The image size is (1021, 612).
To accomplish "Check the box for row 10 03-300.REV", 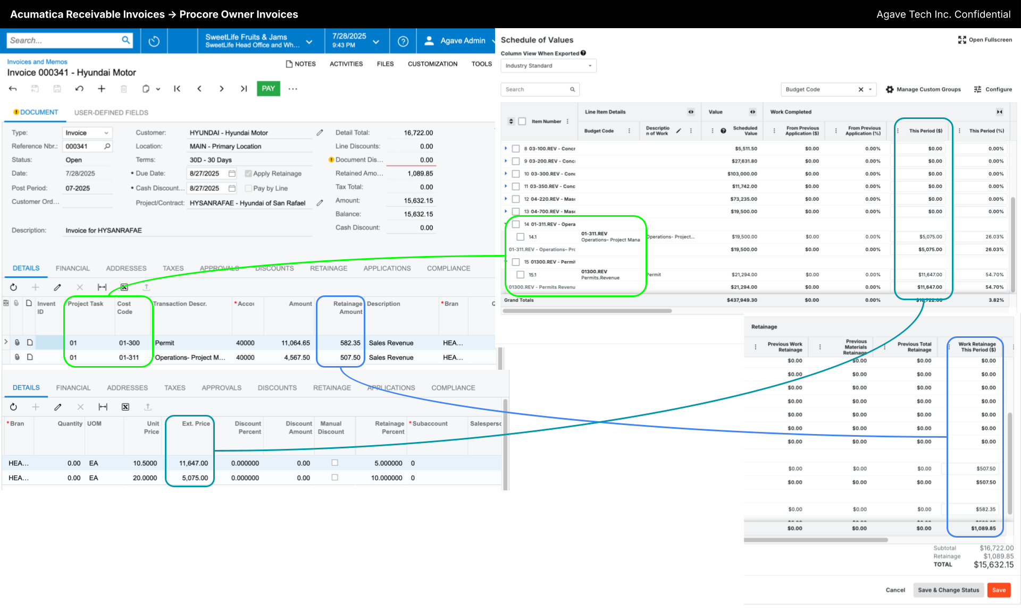I will (516, 174).
